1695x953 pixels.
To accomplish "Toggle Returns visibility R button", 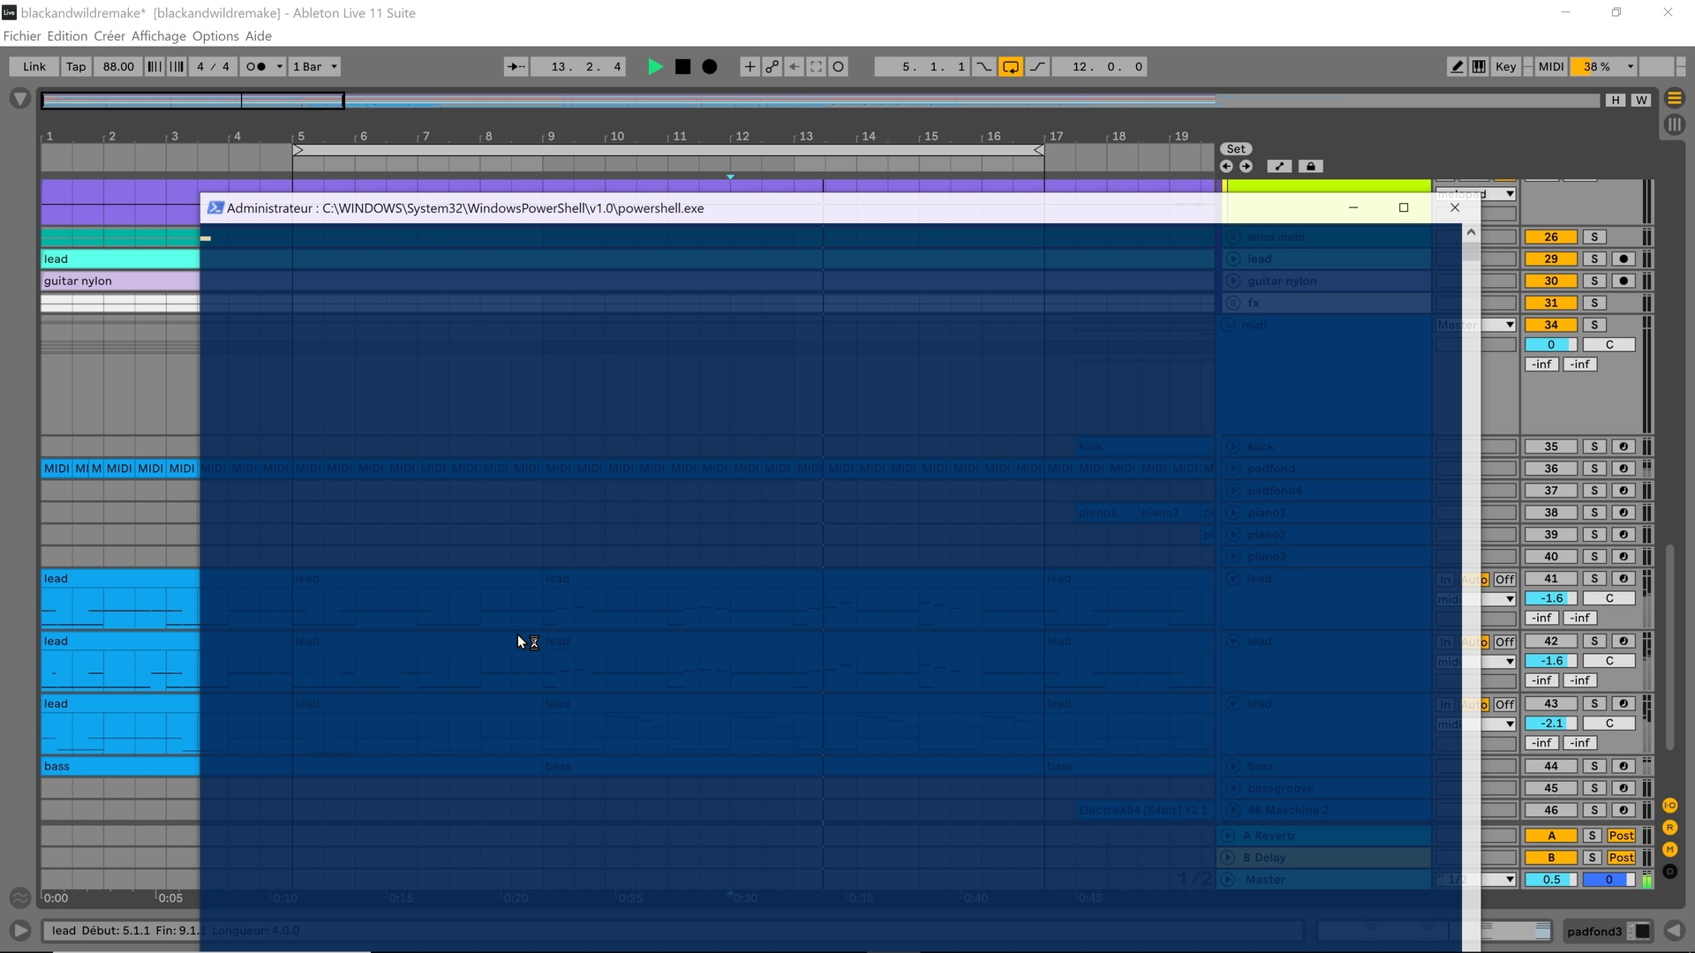I will [1670, 828].
